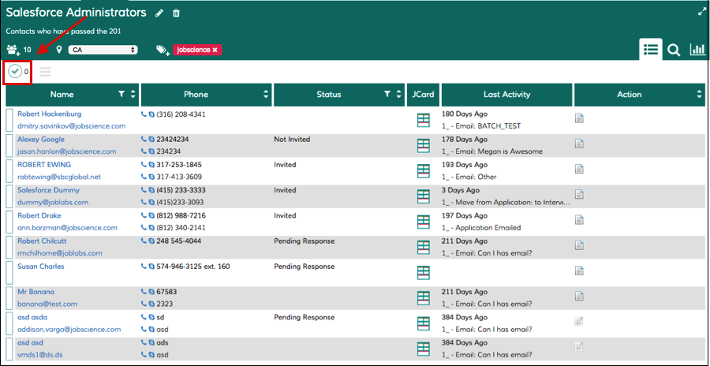Open Mr Banana's JCard icon
710x366 pixels.
coord(424,297)
